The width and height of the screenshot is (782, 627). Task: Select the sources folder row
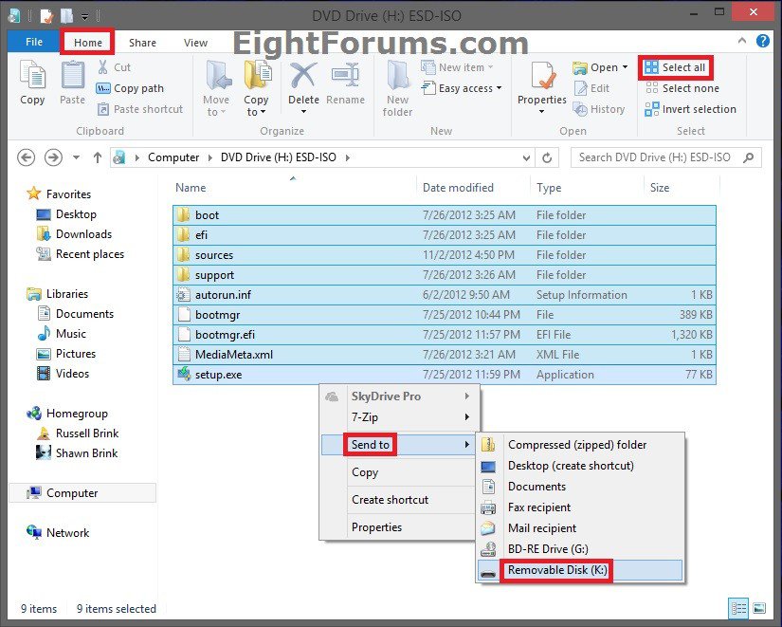[x=445, y=255]
